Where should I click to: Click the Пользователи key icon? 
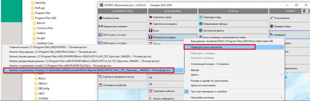[272, 18]
